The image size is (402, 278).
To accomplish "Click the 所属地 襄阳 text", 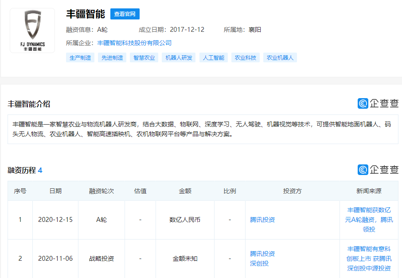I will tap(242, 30).
